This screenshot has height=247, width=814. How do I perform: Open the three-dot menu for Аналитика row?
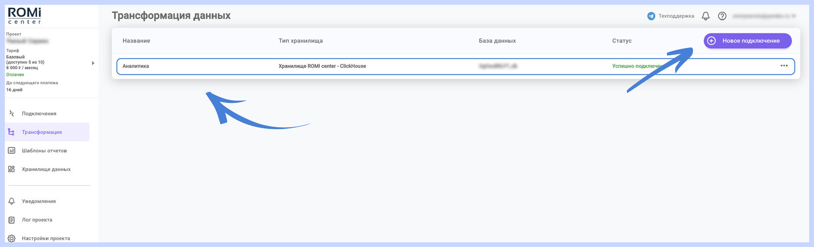coord(784,66)
